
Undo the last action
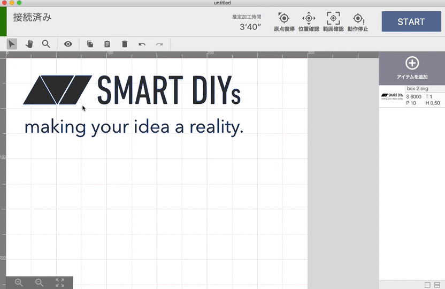142,44
